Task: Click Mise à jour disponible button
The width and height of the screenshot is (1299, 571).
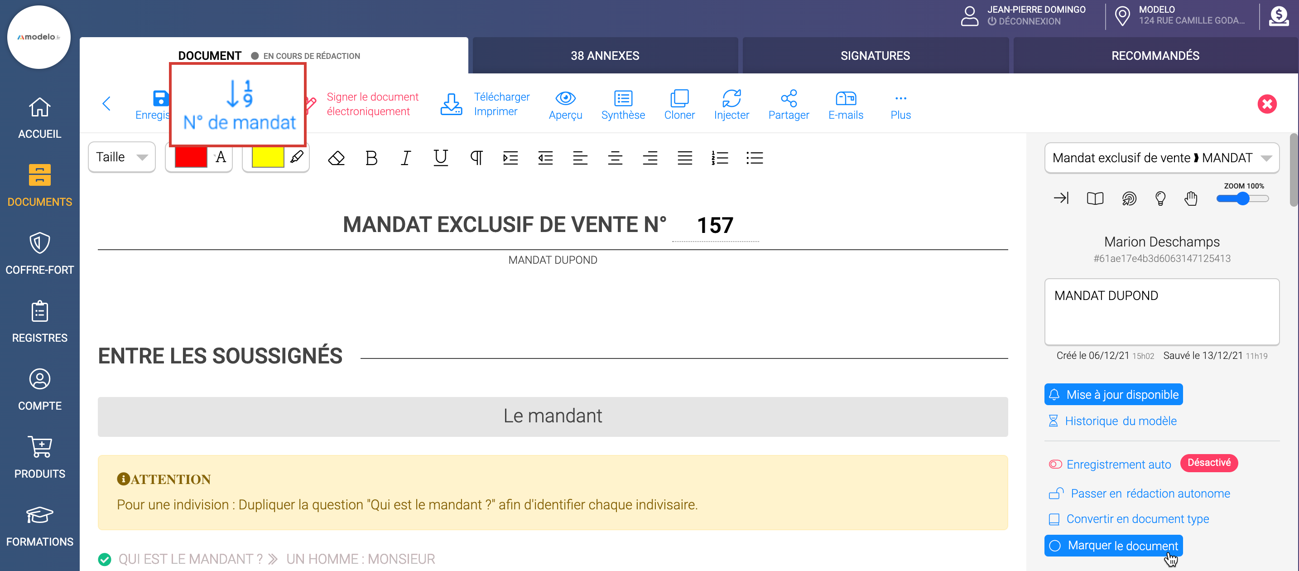Action: coord(1113,394)
